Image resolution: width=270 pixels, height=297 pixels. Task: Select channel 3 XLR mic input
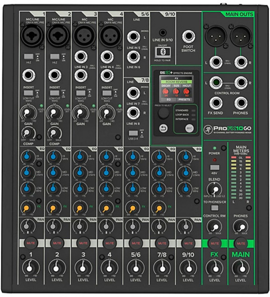[x=84, y=35]
